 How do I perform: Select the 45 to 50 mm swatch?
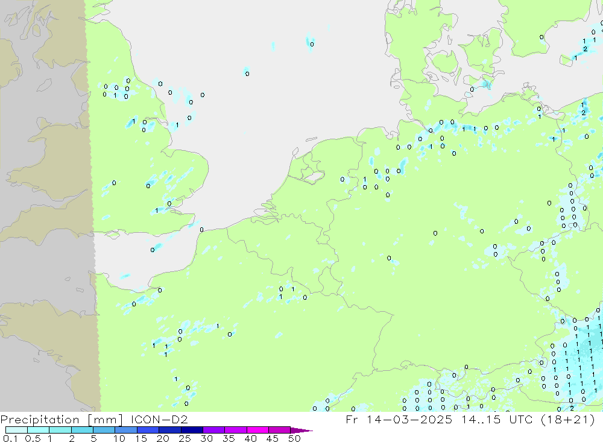coord(280,430)
